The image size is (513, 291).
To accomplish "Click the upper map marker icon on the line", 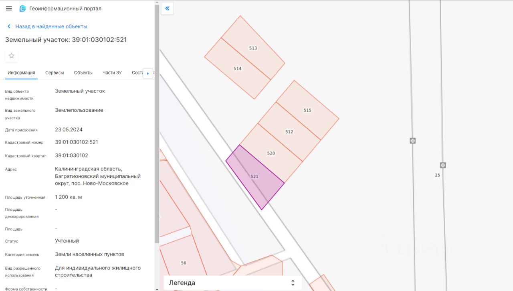I will tap(412, 141).
